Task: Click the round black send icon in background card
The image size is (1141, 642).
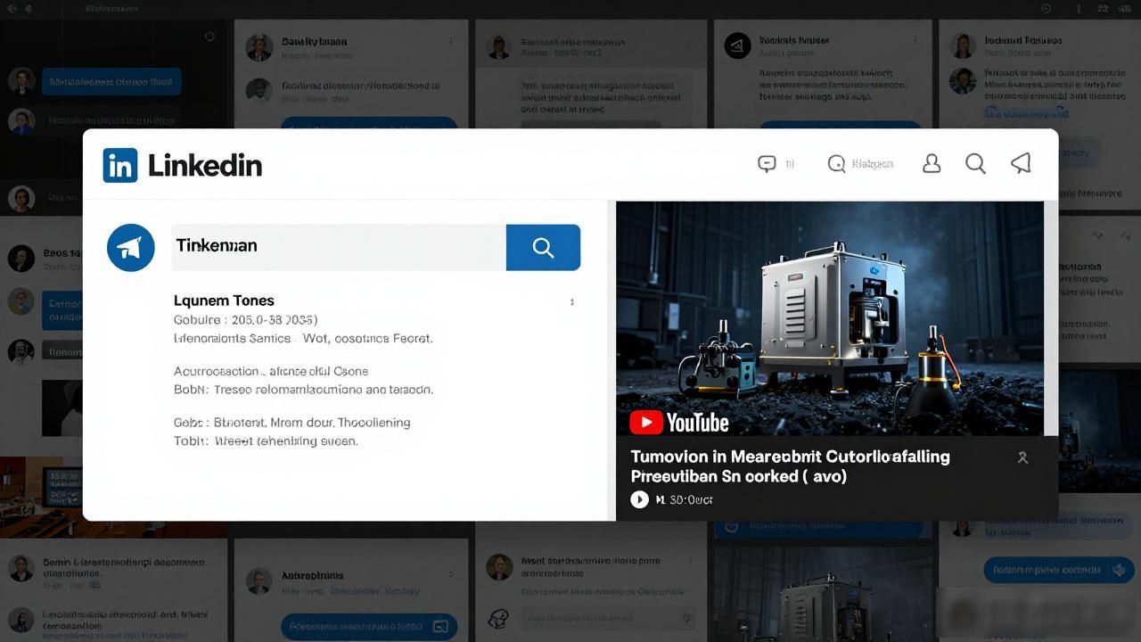Action: pyautogui.click(x=737, y=46)
